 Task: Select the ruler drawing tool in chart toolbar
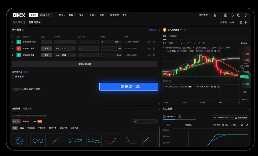pos(199,43)
